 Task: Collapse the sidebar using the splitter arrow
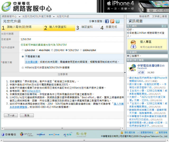(x=125, y=72)
